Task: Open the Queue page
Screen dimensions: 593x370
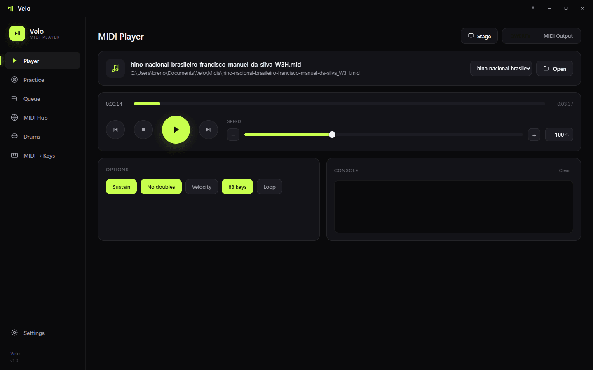Action: [x=42, y=99]
